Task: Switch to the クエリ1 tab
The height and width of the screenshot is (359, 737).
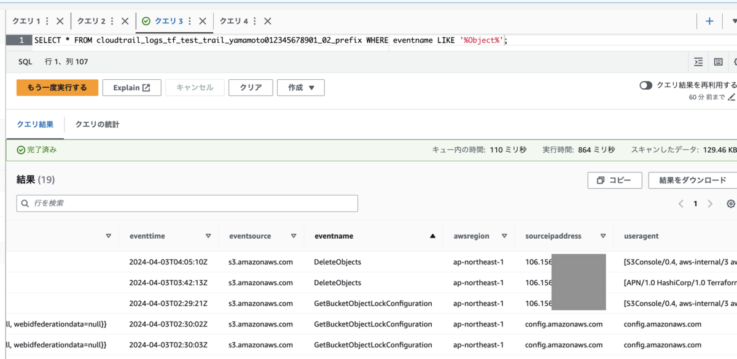Action: (26, 21)
